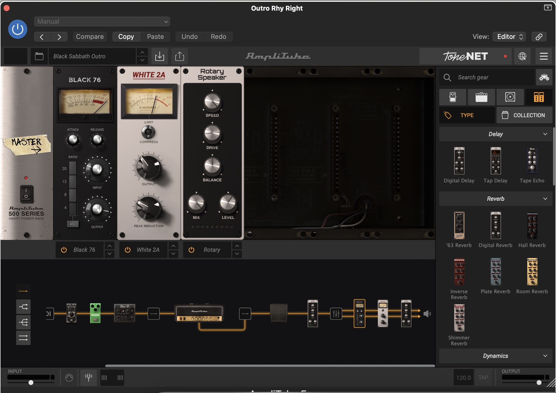The image size is (556, 393).
Task: Open the preset browser folder icon
Action: pyautogui.click(x=39, y=56)
